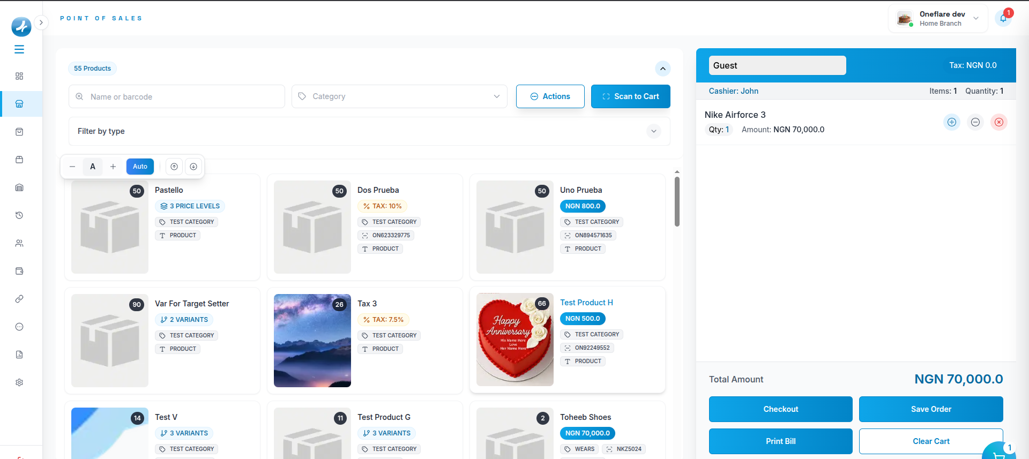
Task: Toggle the Auto size button
Action: tap(140, 167)
